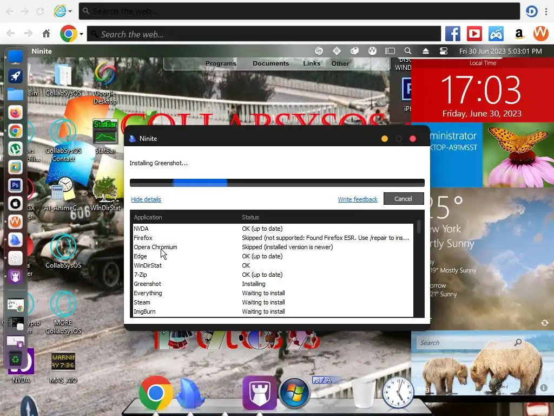Click the diamond icon in menu bar
The height and width of the screenshot is (416, 554).
click(x=337, y=51)
